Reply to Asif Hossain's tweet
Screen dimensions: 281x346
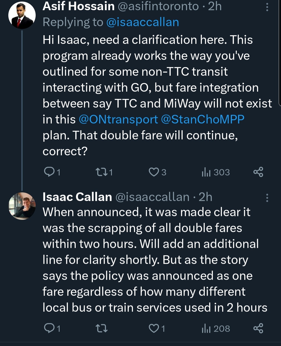[49, 172]
